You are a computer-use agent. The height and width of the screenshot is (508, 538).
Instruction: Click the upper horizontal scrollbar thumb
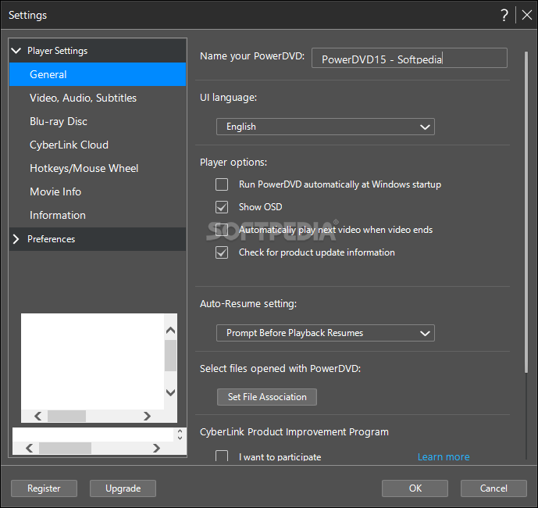pos(66,417)
